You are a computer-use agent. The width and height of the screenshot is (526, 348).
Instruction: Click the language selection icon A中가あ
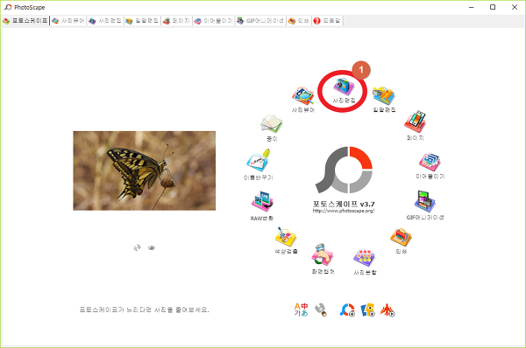point(301,310)
